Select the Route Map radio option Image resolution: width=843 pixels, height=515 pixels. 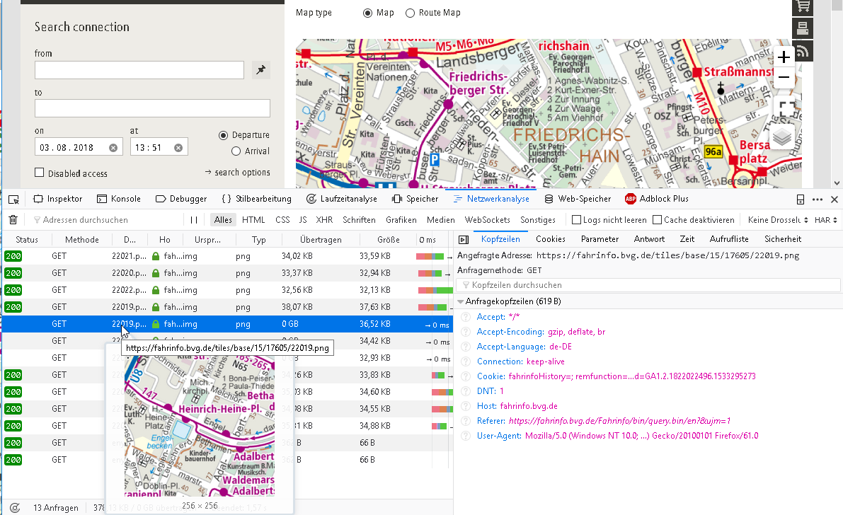[410, 13]
